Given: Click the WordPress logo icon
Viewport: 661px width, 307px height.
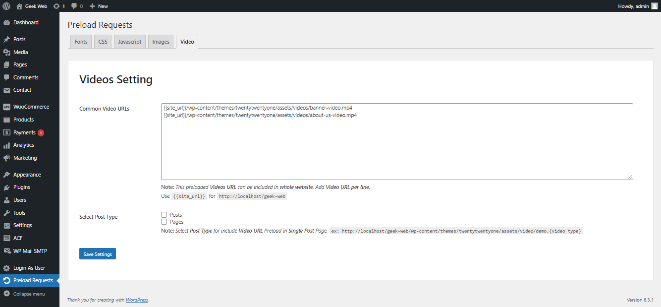Looking at the screenshot, I should click(6, 6).
